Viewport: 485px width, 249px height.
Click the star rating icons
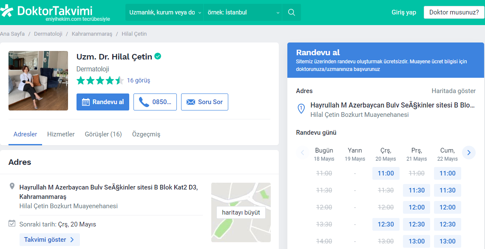coord(100,81)
